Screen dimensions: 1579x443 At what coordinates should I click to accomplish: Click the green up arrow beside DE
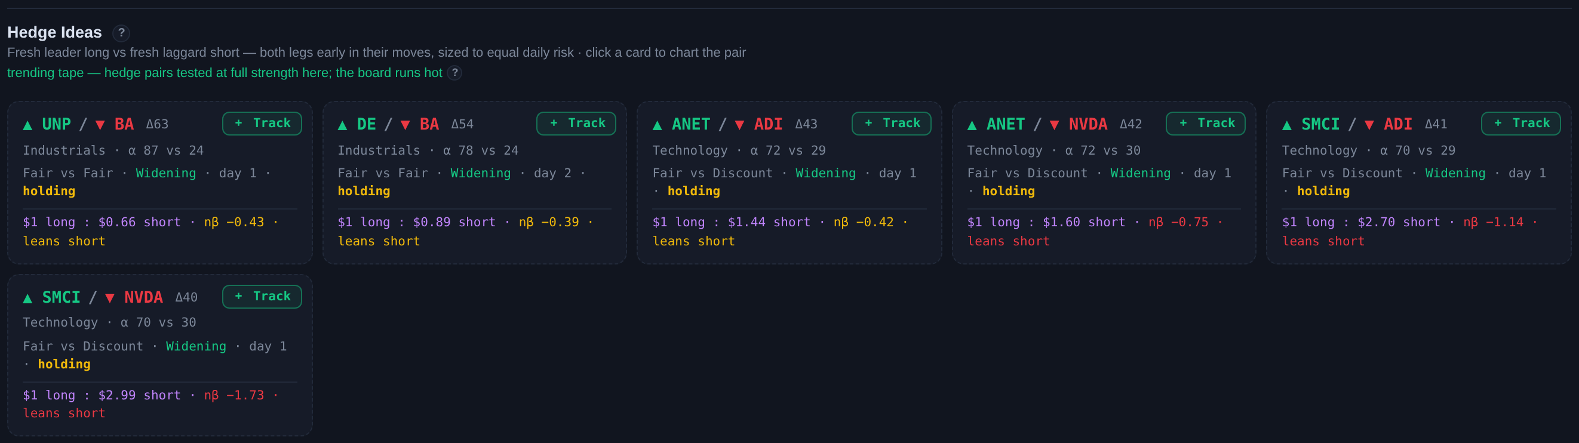point(343,125)
